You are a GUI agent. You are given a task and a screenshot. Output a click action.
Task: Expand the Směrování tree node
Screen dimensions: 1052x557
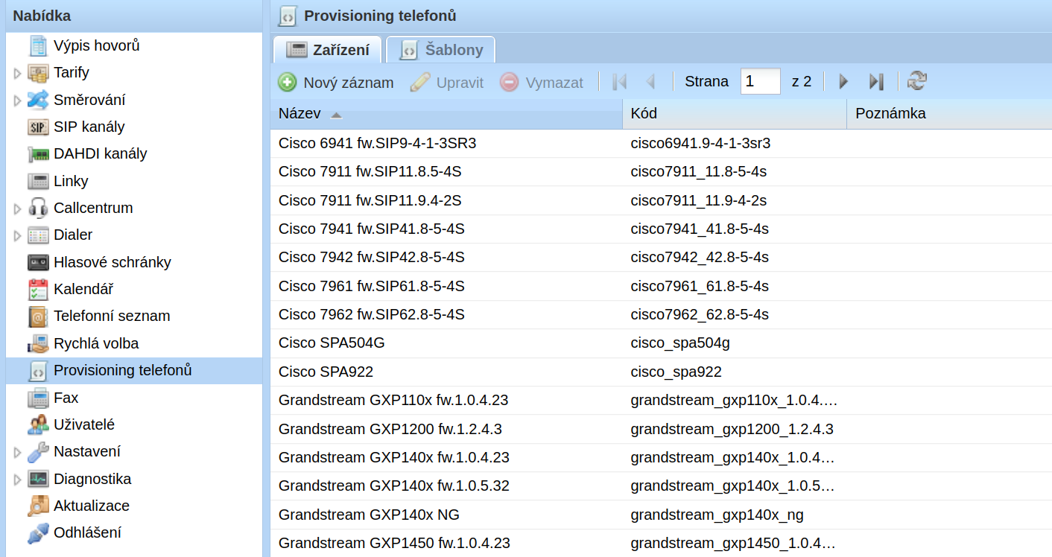point(18,100)
